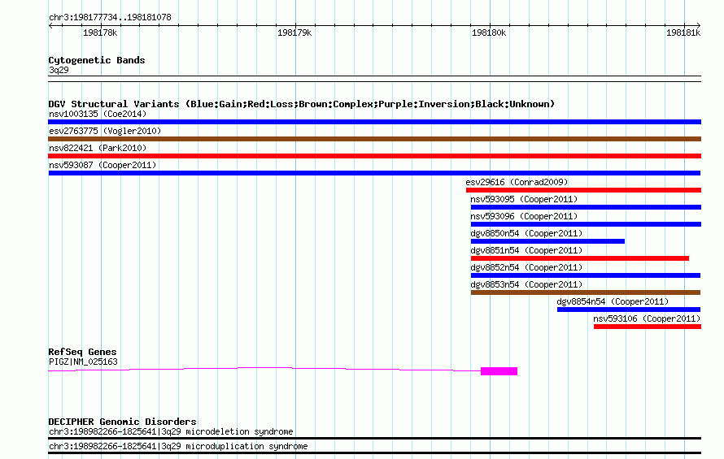The image size is (724, 459).
Task: Click the 3q29 microdeletion syndrome entry
Action: point(171,432)
